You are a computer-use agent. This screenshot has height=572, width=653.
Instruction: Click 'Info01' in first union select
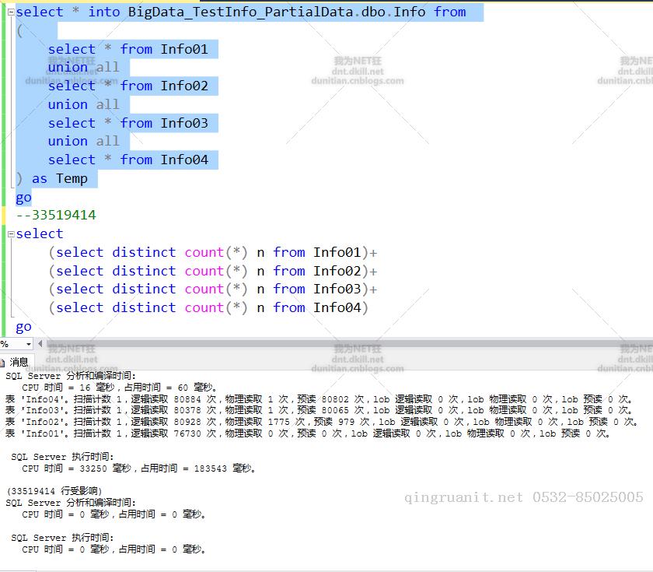coord(184,49)
